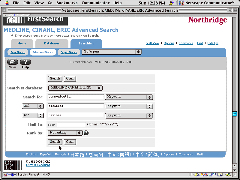This screenshot has width=240, height=180.
Task: Open the top Options link
Action: 169,43
